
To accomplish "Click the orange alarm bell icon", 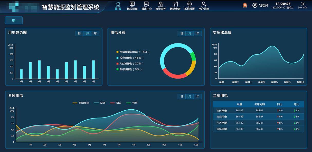I will coord(244,5).
